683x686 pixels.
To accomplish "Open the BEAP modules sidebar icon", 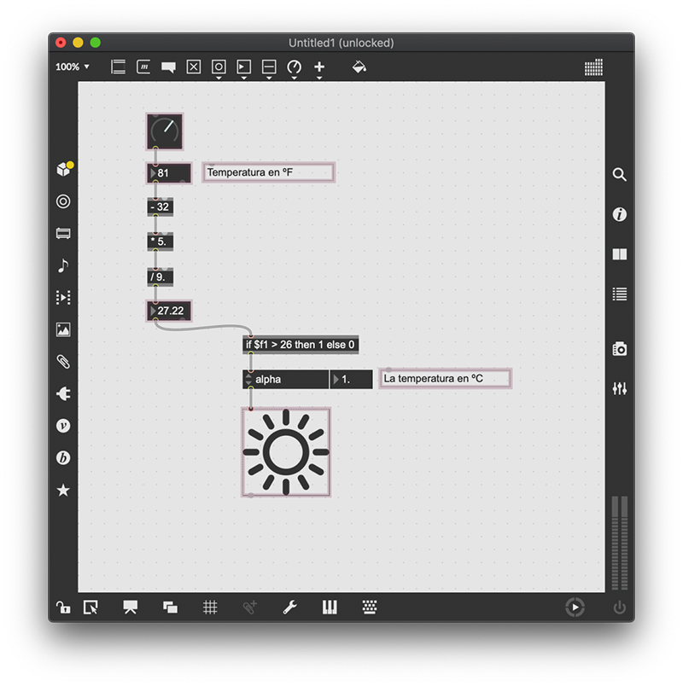I will [63, 457].
